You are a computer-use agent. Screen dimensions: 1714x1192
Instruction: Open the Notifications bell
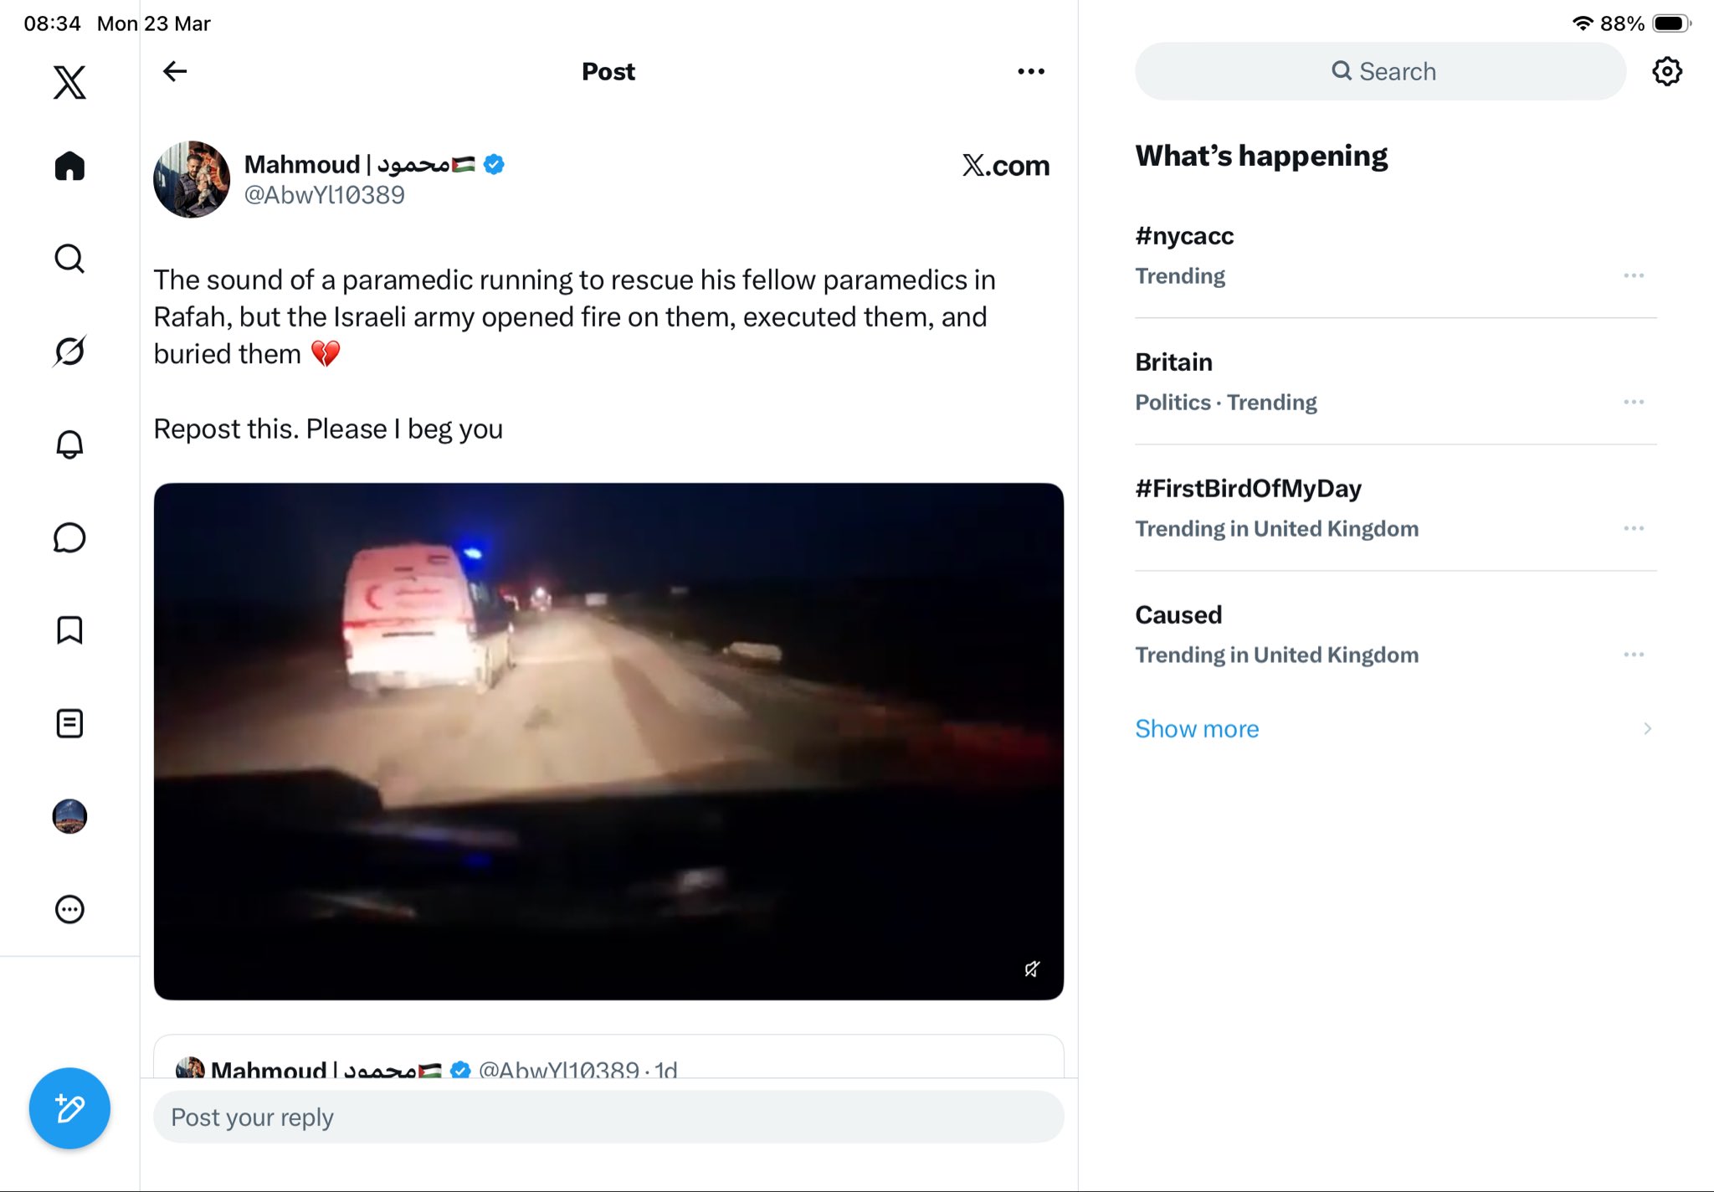coord(69,444)
